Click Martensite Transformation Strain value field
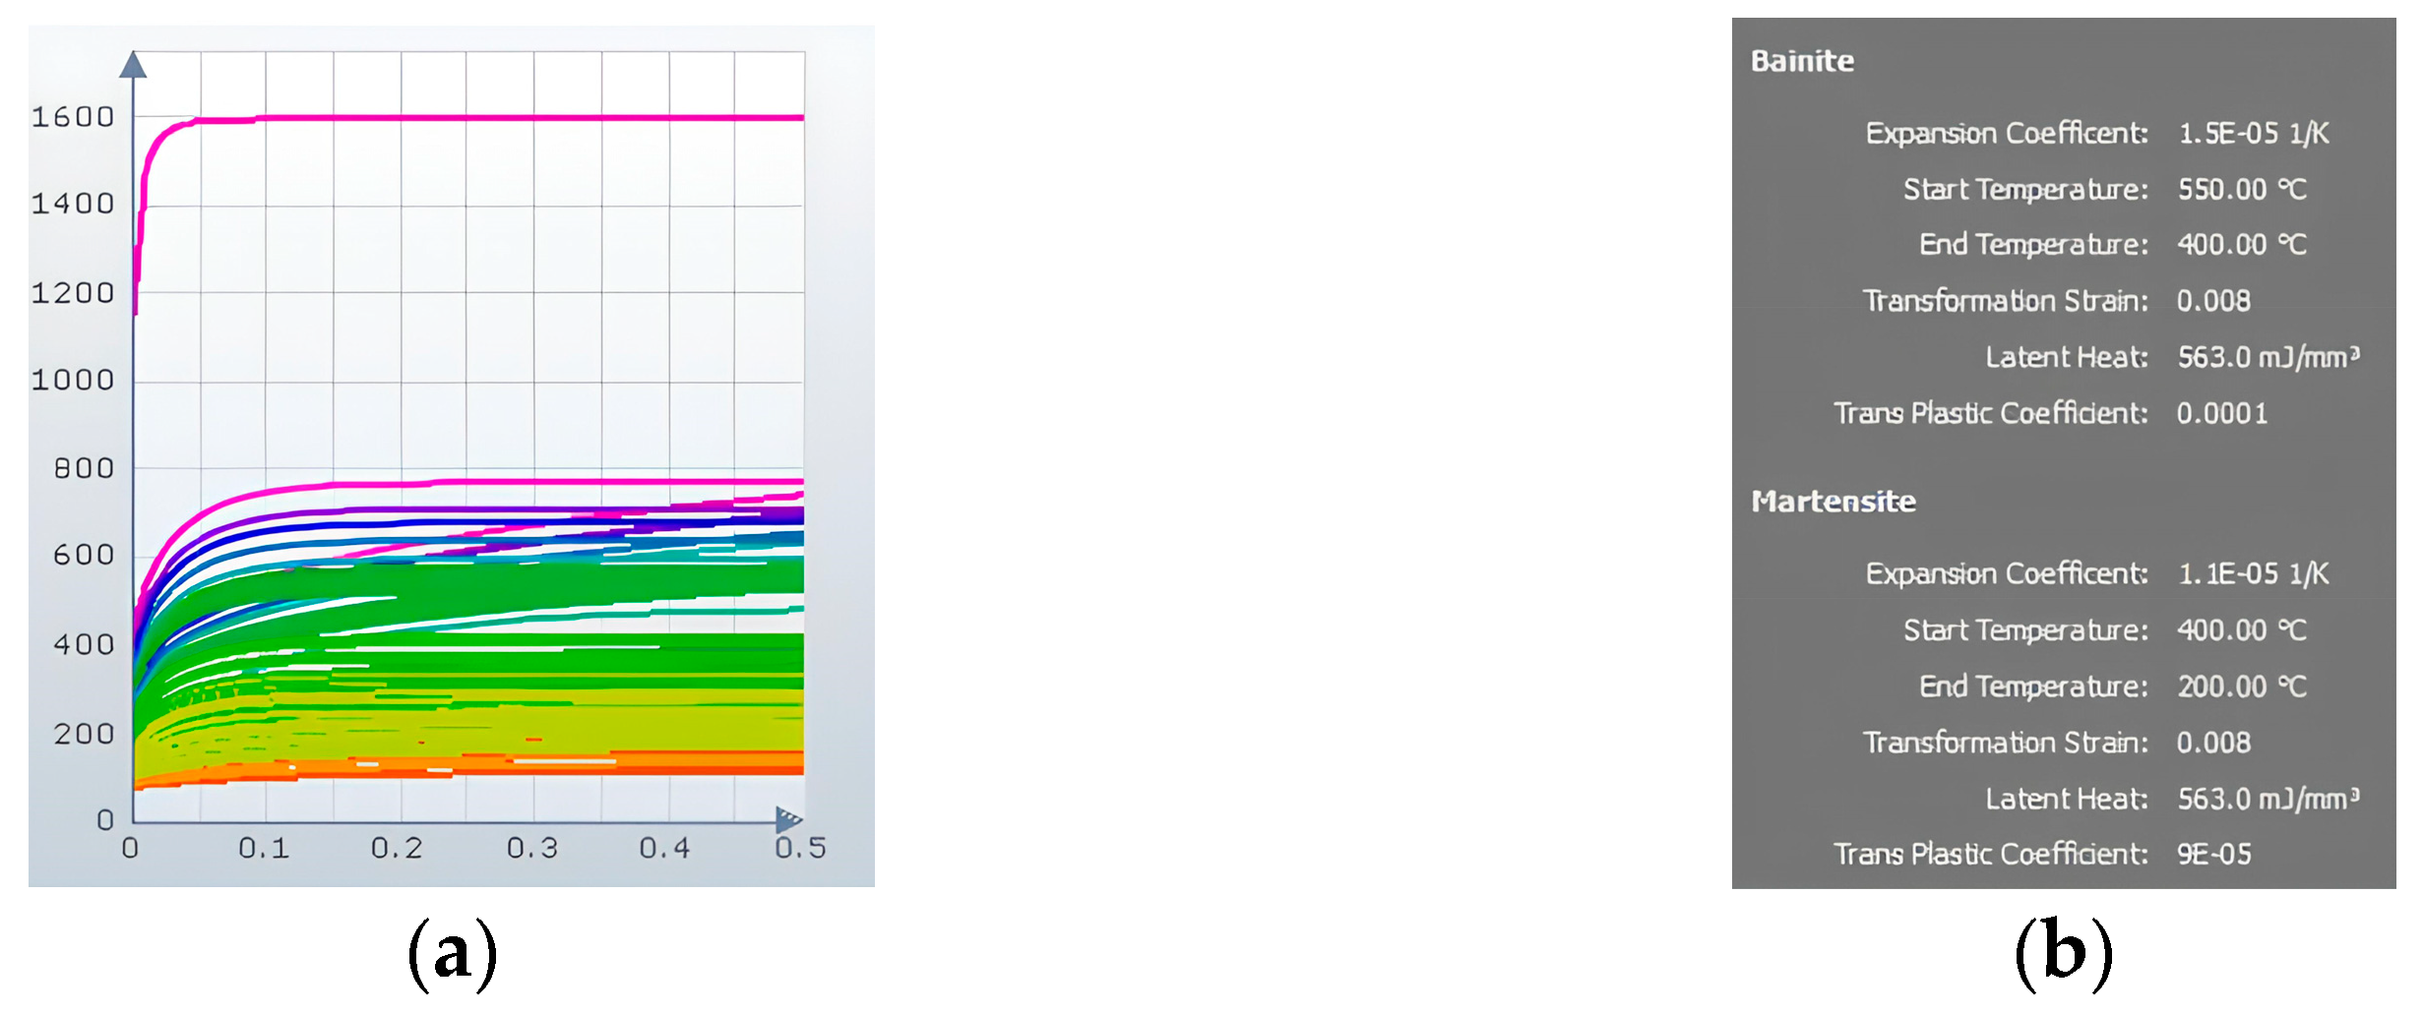 2212,743
